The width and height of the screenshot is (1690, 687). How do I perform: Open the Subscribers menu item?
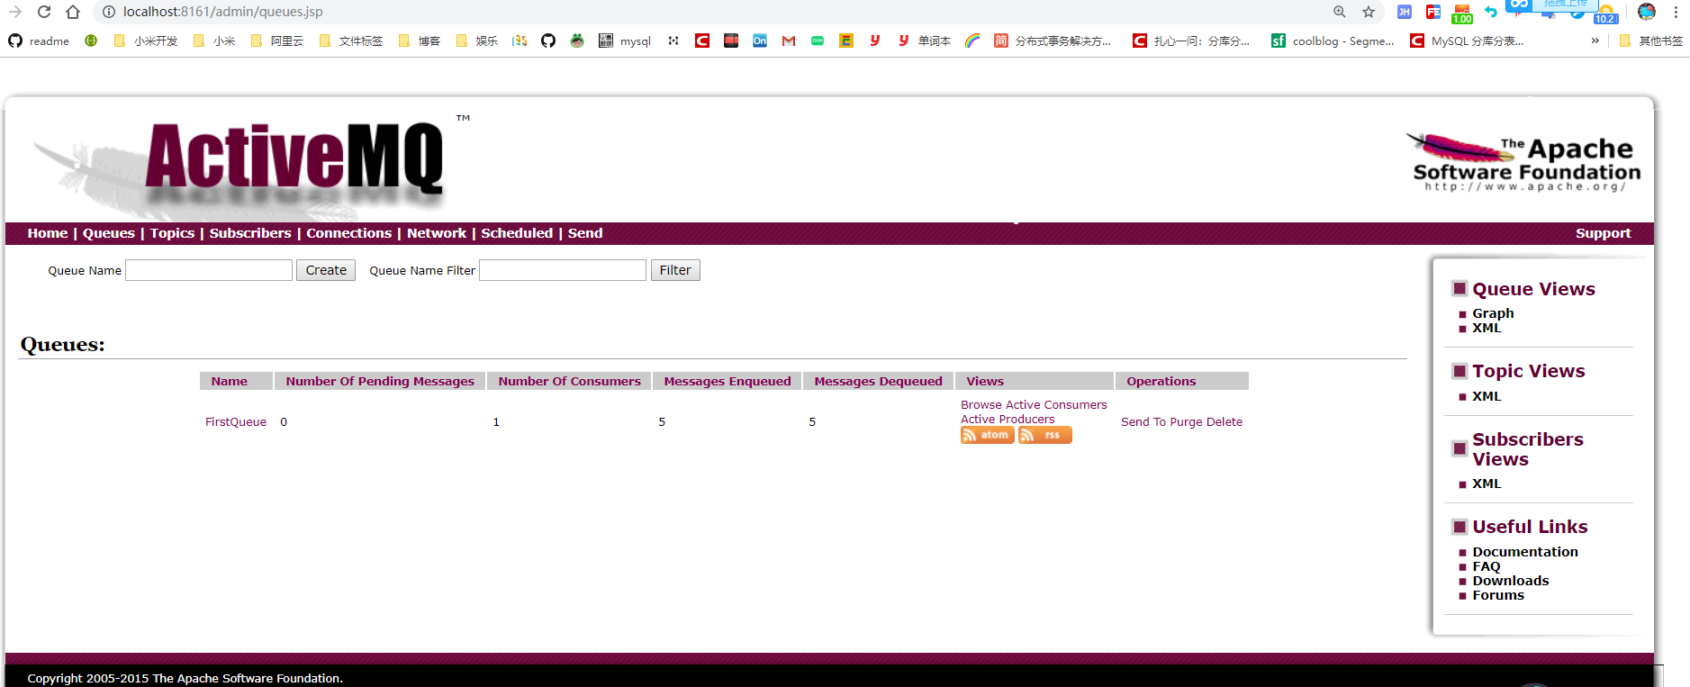click(250, 233)
